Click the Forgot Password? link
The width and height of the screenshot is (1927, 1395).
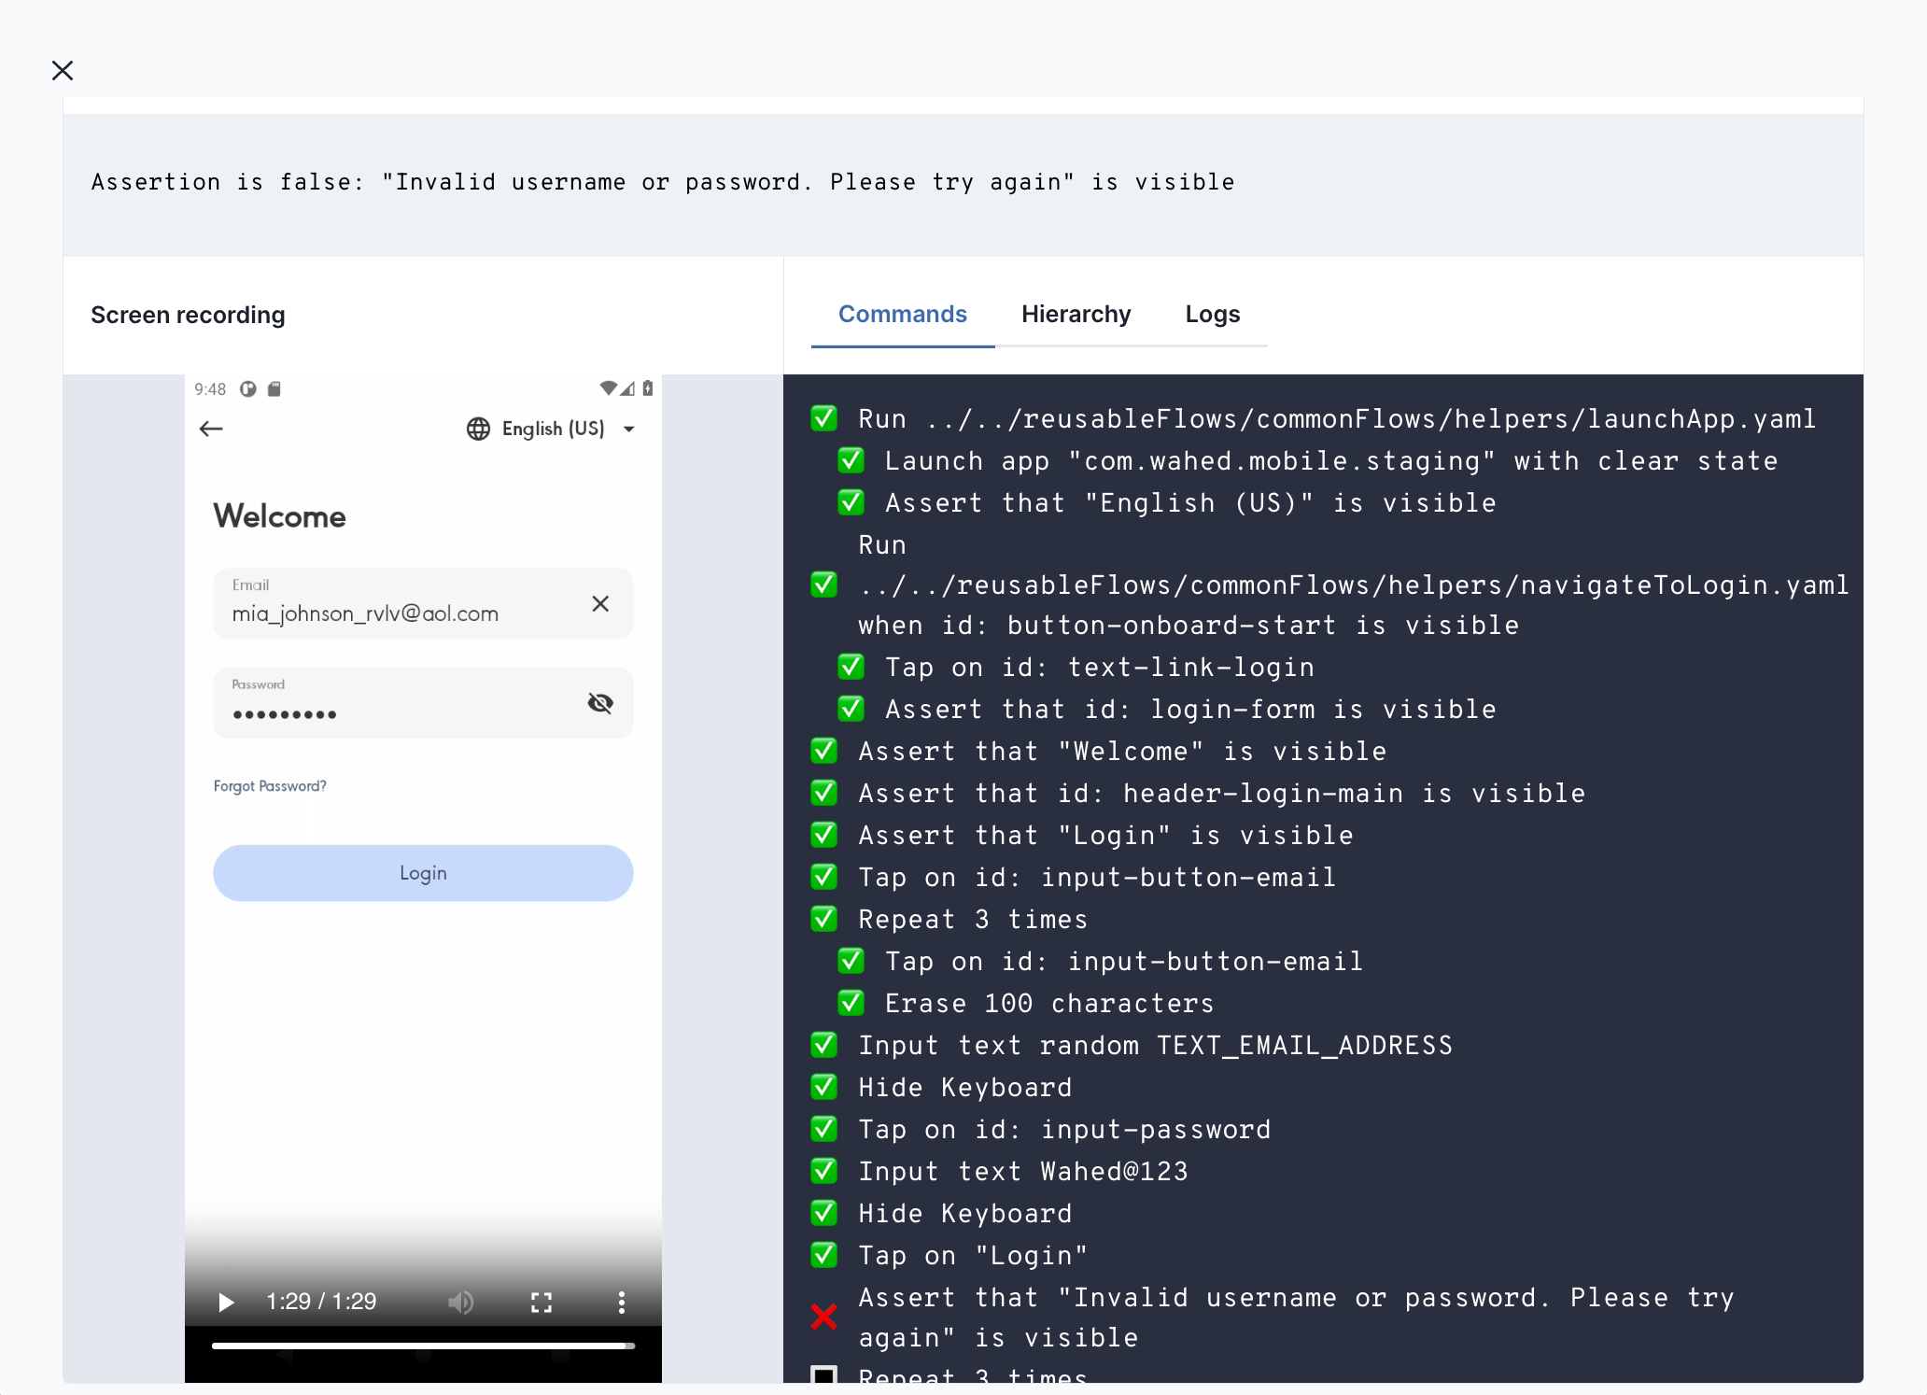(270, 786)
